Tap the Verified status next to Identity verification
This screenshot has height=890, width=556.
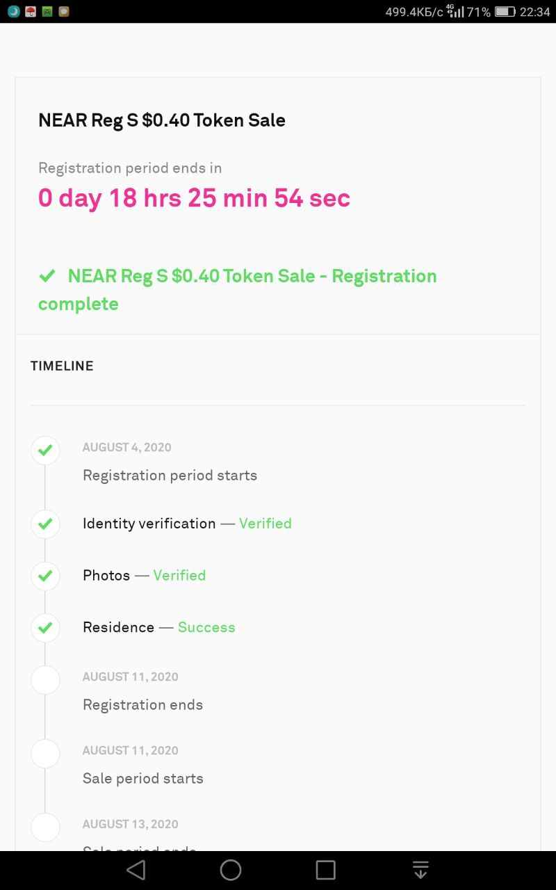tap(265, 524)
